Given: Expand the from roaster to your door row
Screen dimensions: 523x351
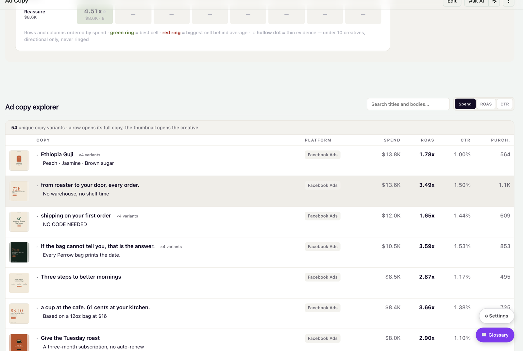Looking at the screenshot, I should pyautogui.click(x=37, y=186).
